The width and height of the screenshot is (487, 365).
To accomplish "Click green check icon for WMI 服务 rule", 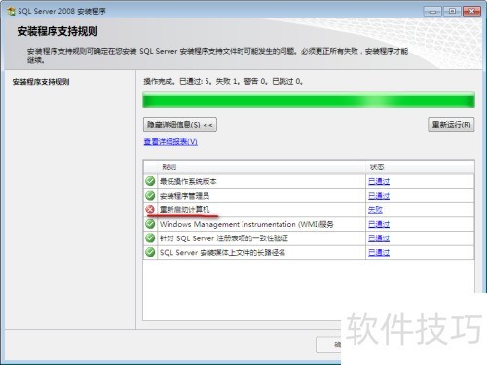I will (150, 224).
